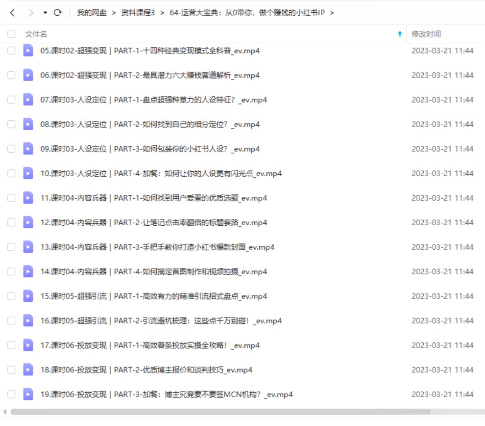The width and height of the screenshot is (485, 426).
Task: Check the box for file 11.课时04-内容兵器
Action: (x=11, y=198)
